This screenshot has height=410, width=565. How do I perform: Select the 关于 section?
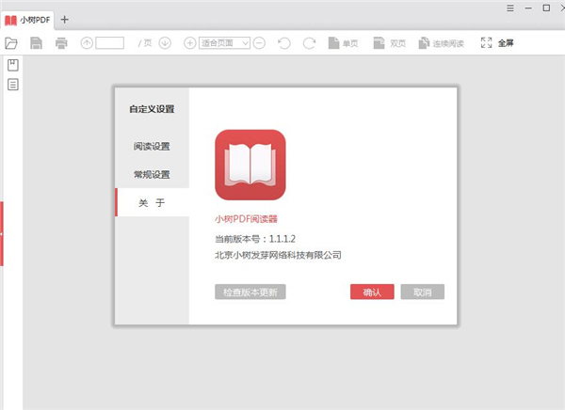point(152,203)
